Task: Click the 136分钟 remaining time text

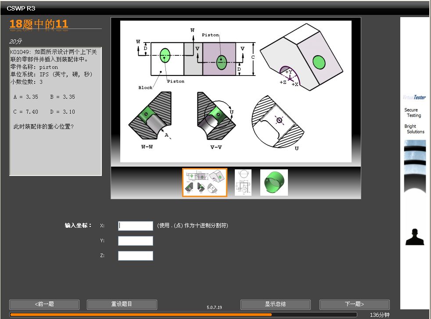Action: (380, 315)
